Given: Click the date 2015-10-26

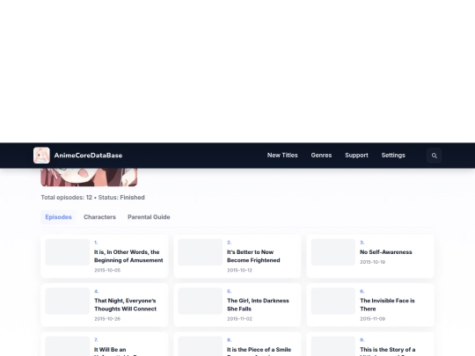Looking at the screenshot, I should coord(107,319).
